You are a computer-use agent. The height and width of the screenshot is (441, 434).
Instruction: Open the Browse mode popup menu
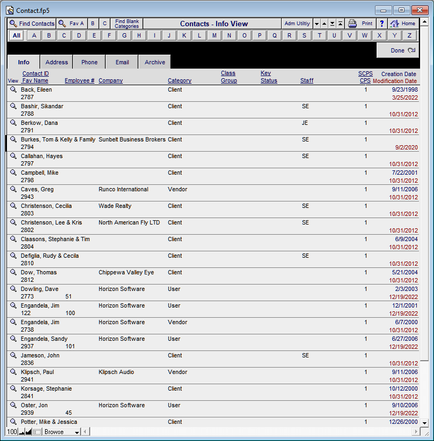coord(62,432)
